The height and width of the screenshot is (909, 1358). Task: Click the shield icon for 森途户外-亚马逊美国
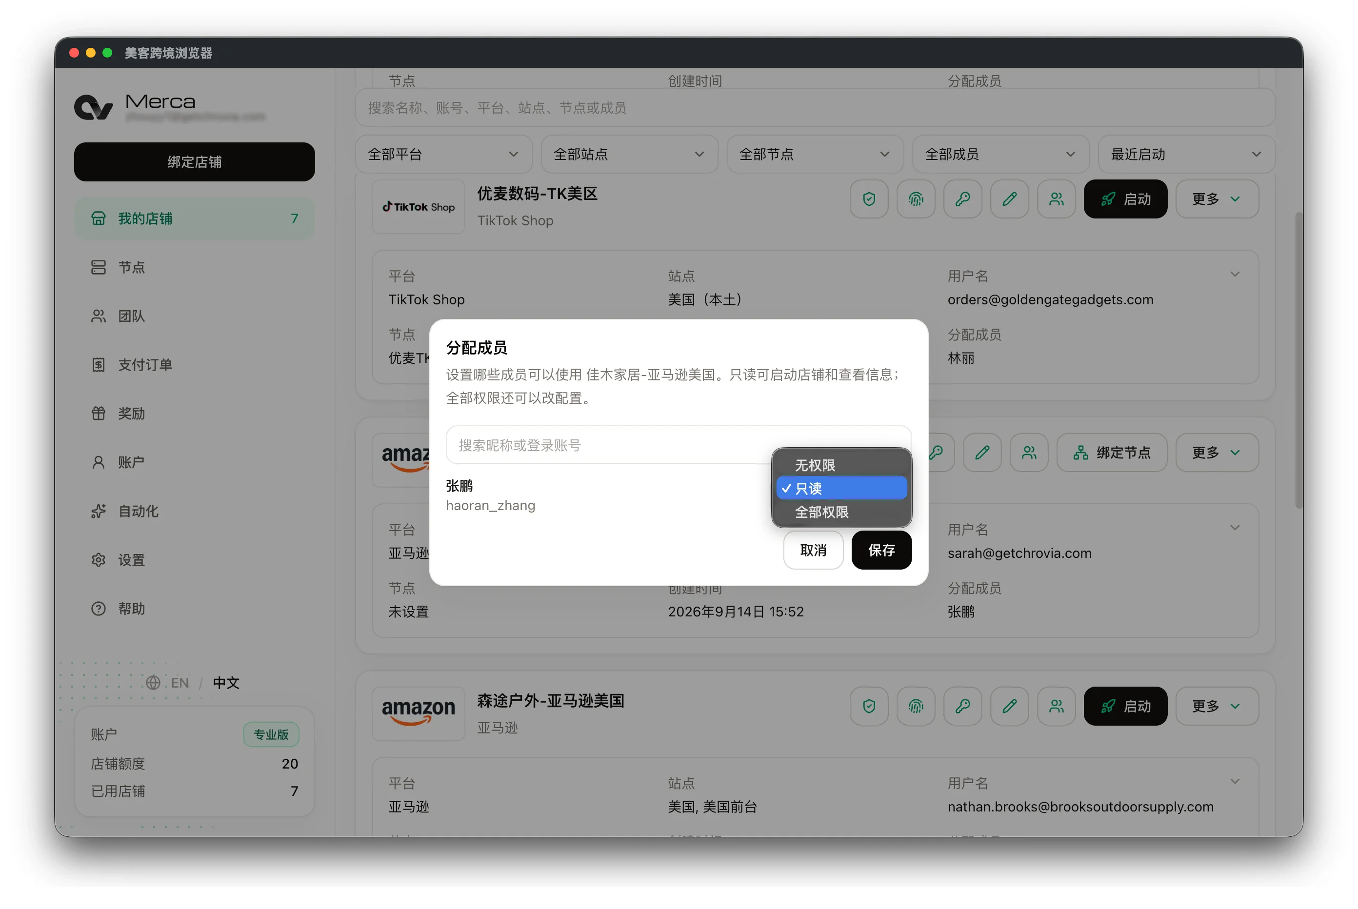click(x=869, y=706)
